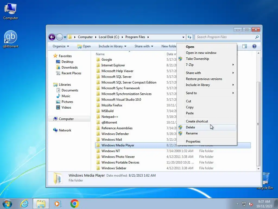Click the Start button orb
This screenshot has width=278, height=209.
(7, 204)
